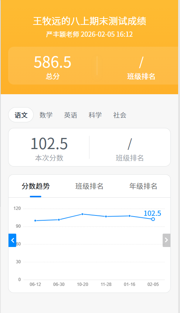Click the 总分 label
Viewport: 180px width, 313px height.
53,76
